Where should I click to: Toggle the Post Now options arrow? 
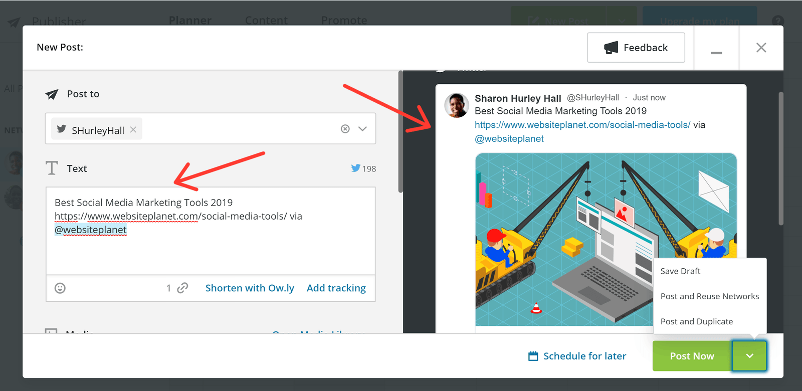(x=749, y=356)
